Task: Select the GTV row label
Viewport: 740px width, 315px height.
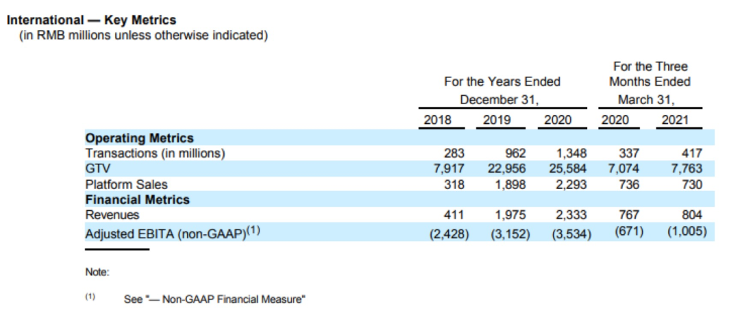Action: point(97,169)
